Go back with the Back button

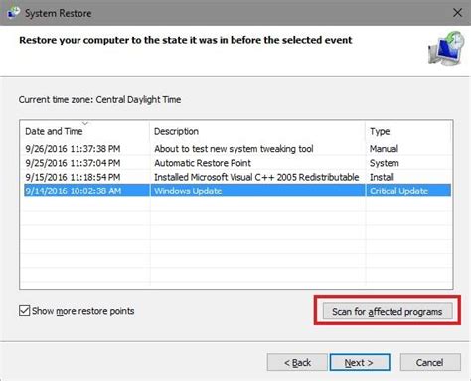click(x=297, y=363)
